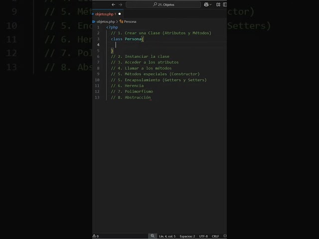Click objetos.php in the breadcrumb
319x239 pixels.
(106, 21)
